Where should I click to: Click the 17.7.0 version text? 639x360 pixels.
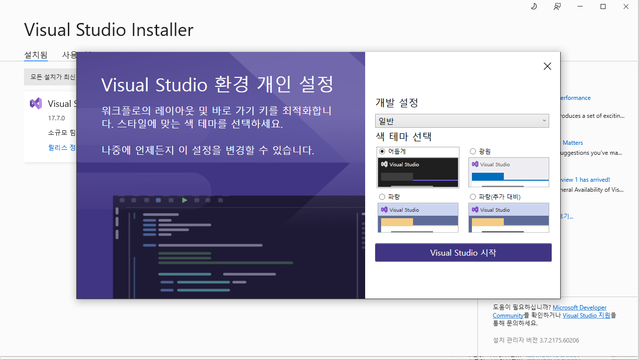click(x=56, y=118)
